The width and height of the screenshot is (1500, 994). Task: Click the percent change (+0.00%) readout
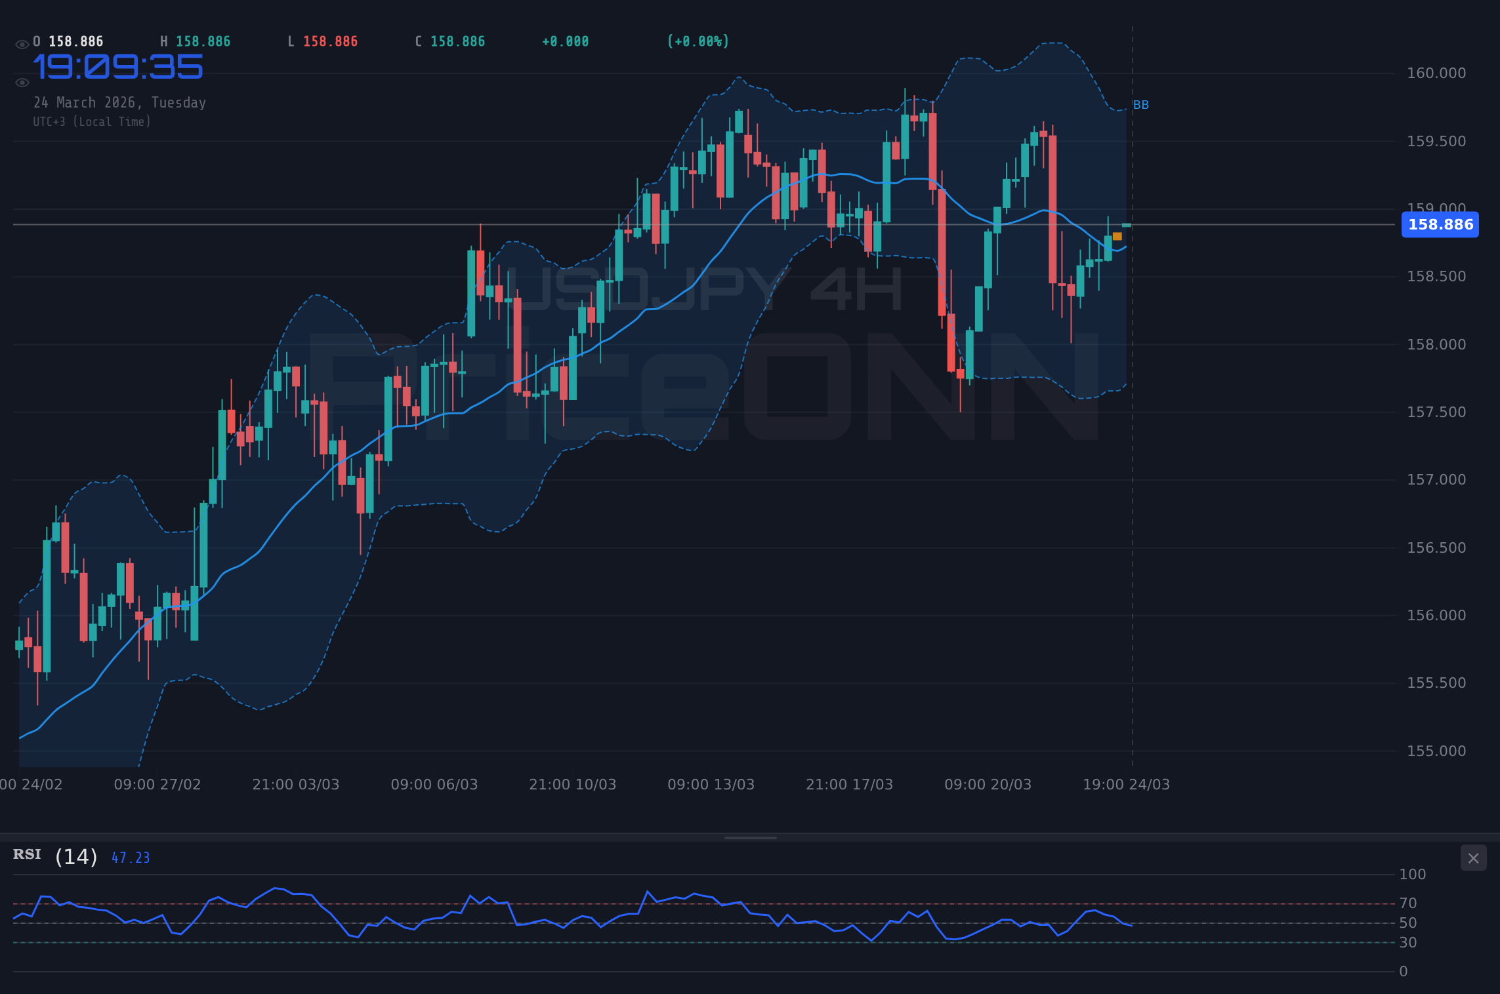coord(698,41)
